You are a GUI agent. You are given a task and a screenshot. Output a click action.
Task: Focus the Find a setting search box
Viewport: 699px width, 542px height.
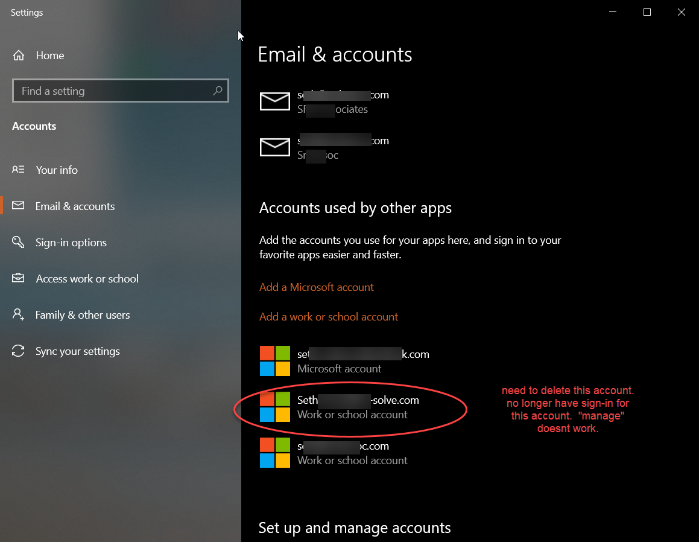[121, 91]
